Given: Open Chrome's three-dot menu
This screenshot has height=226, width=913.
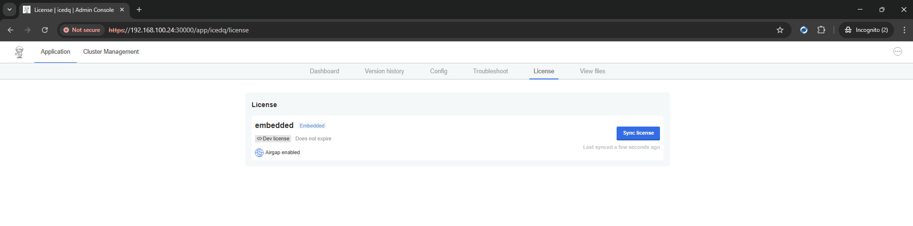Looking at the screenshot, I should coord(904,30).
